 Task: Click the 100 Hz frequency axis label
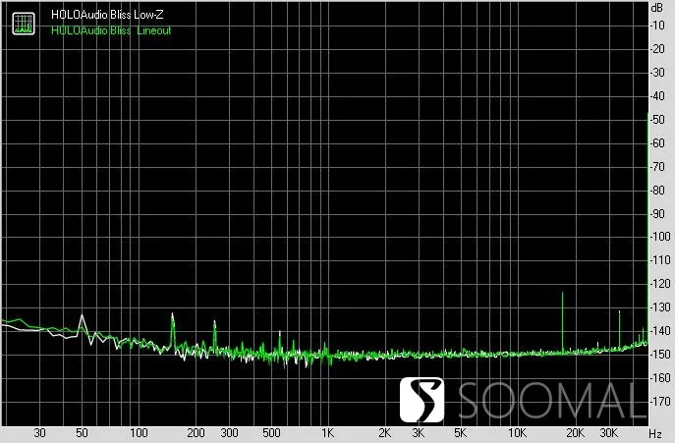pyautogui.click(x=139, y=432)
